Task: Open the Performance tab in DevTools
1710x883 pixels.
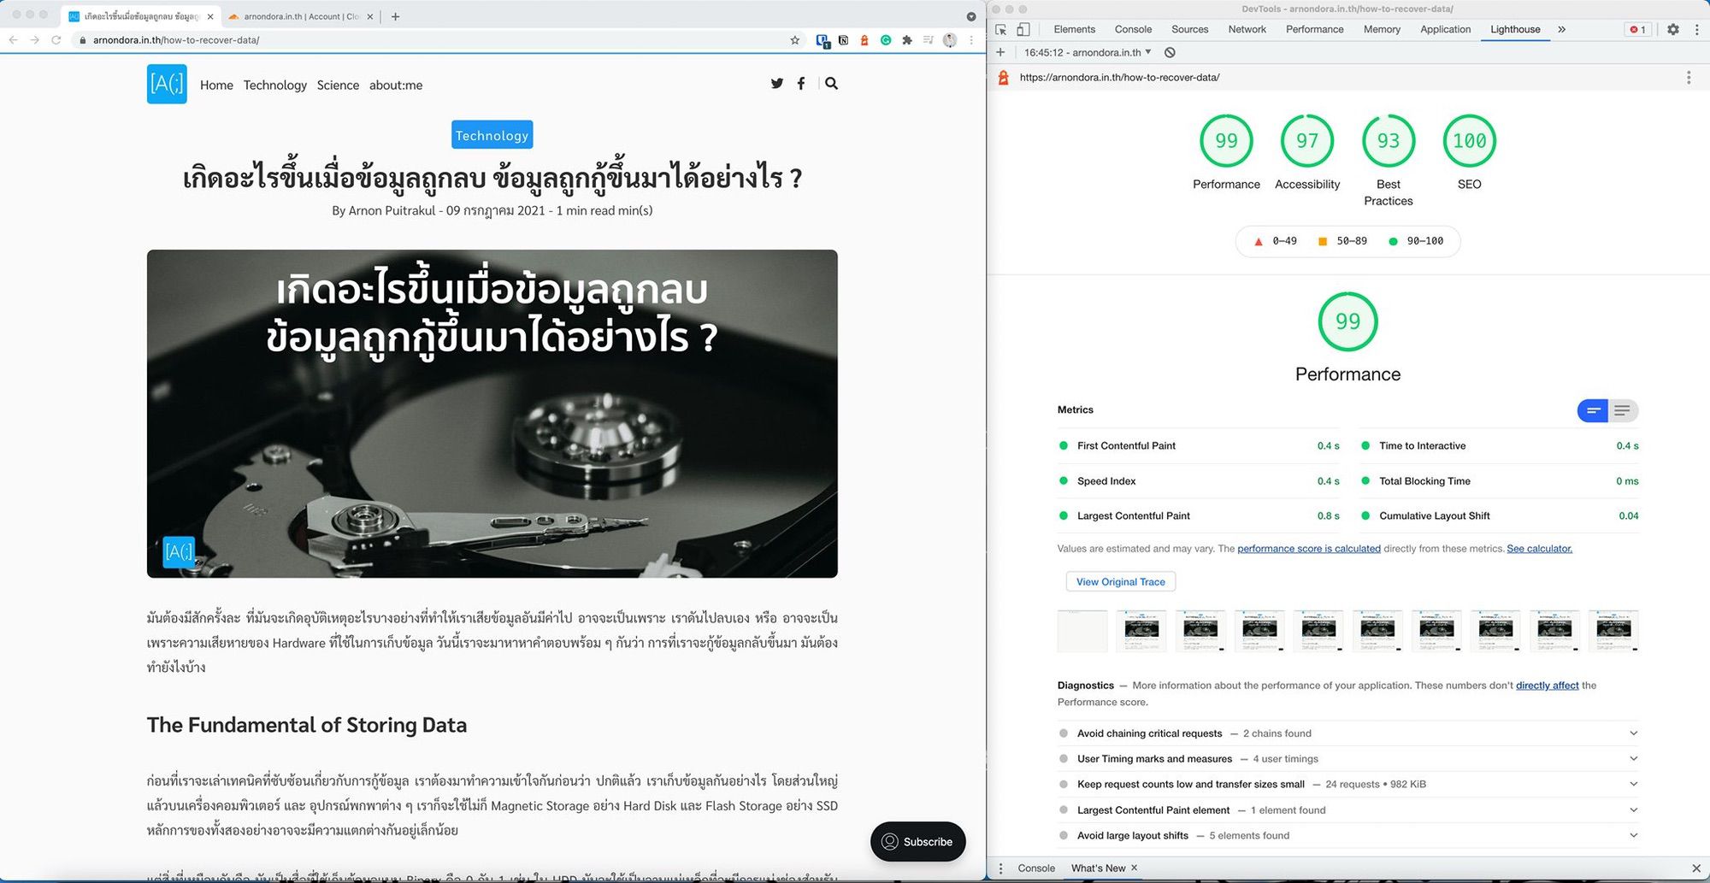Action: (x=1314, y=29)
